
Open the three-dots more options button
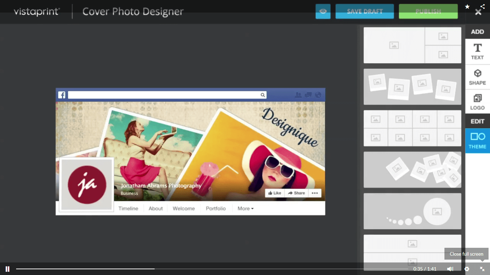click(x=315, y=193)
